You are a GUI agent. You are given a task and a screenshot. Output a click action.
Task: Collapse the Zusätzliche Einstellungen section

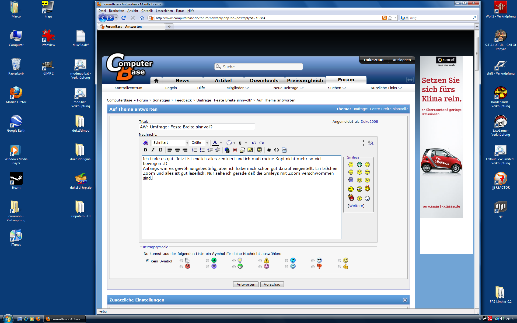pos(405,300)
